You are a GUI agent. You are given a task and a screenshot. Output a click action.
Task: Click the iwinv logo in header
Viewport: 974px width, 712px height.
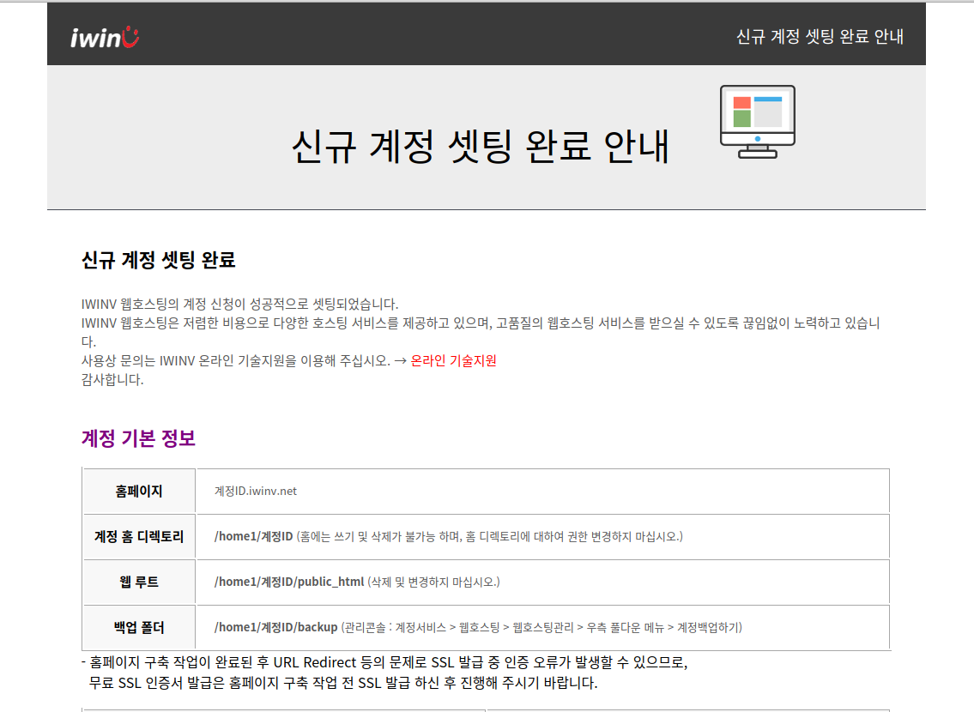coord(105,37)
